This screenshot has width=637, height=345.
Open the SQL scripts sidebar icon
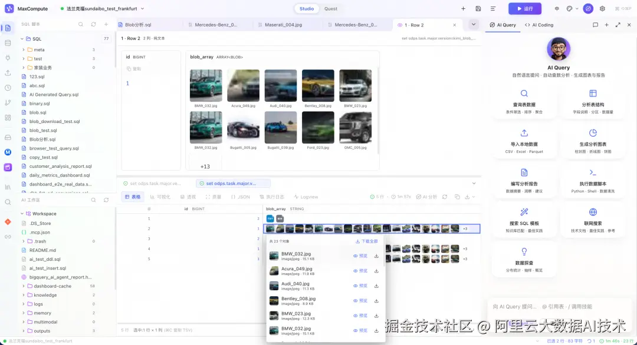click(x=8, y=28)
